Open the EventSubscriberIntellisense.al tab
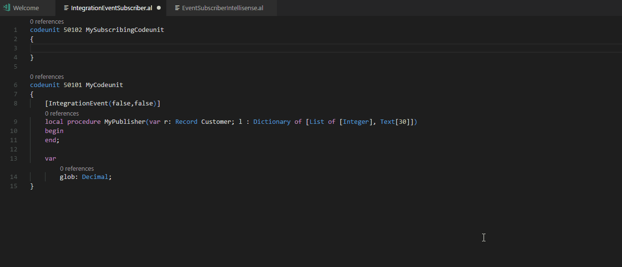The width and height of the screenshot is (622, 267). coord(222,8)
